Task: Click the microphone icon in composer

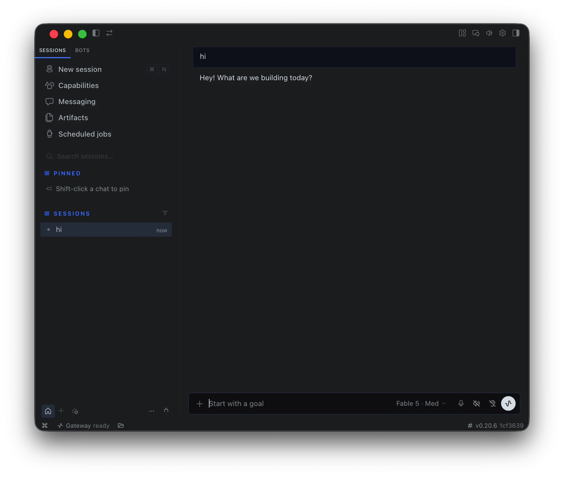Action: (461, 404)
